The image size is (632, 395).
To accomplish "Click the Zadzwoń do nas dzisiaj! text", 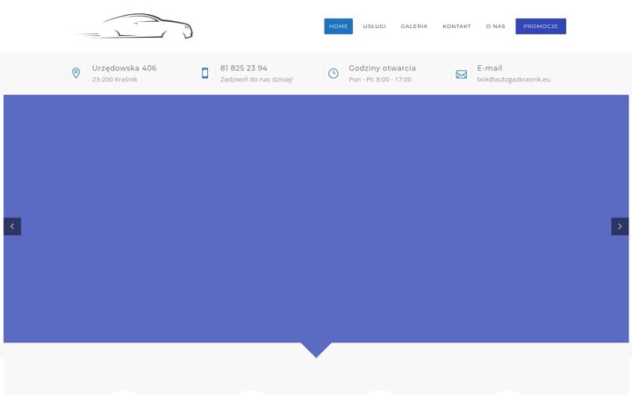I will click(x=256, y=79).
